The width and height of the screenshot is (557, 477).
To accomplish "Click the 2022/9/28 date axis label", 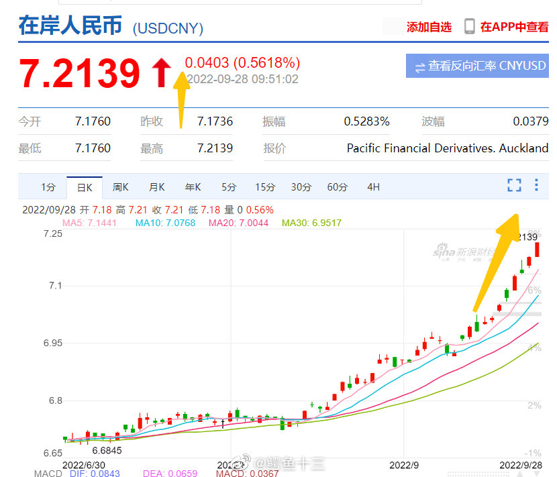I will point(521,465).
